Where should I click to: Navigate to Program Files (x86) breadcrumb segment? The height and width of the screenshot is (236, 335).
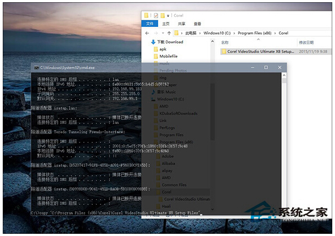(255, 33)
